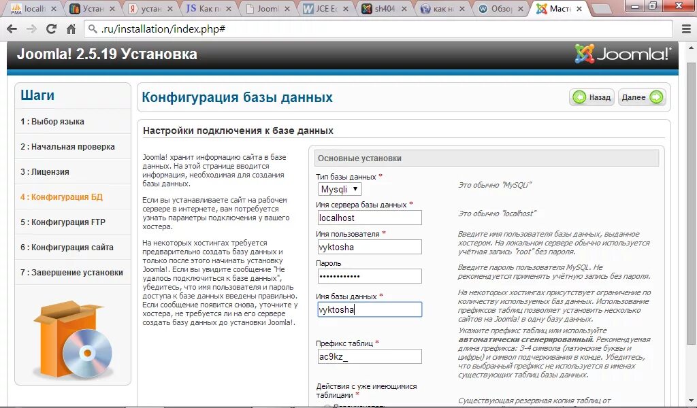Click the browser back arrow icon
Image resolution: width=697 pixels, height=408 pixels.
(x=12, y=29)
